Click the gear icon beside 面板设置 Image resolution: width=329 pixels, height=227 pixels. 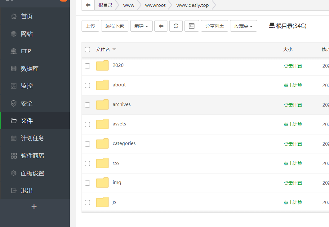coord(14,173)
